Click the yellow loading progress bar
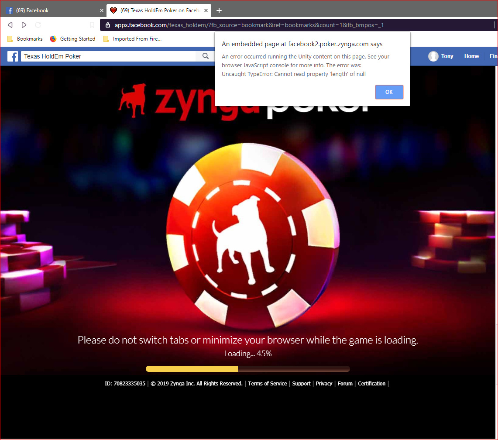 tap(192, 369)
